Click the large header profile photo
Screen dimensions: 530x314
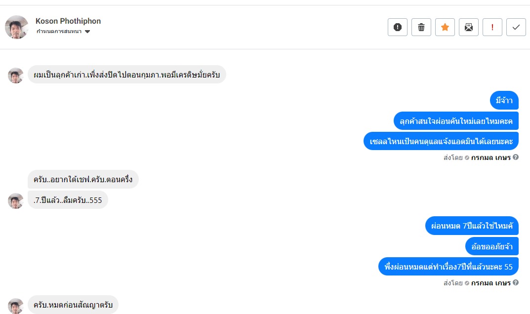point(17,27)
